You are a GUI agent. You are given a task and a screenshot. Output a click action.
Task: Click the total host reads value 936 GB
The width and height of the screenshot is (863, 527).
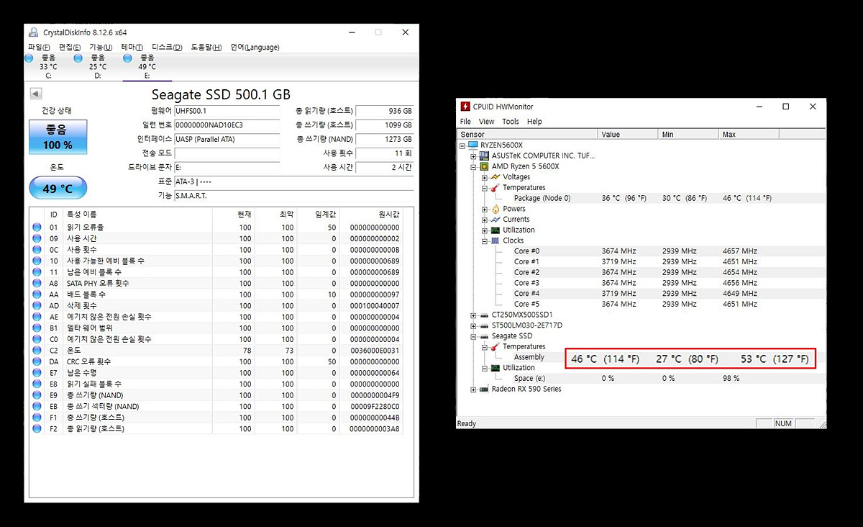(x=385, y=111)
